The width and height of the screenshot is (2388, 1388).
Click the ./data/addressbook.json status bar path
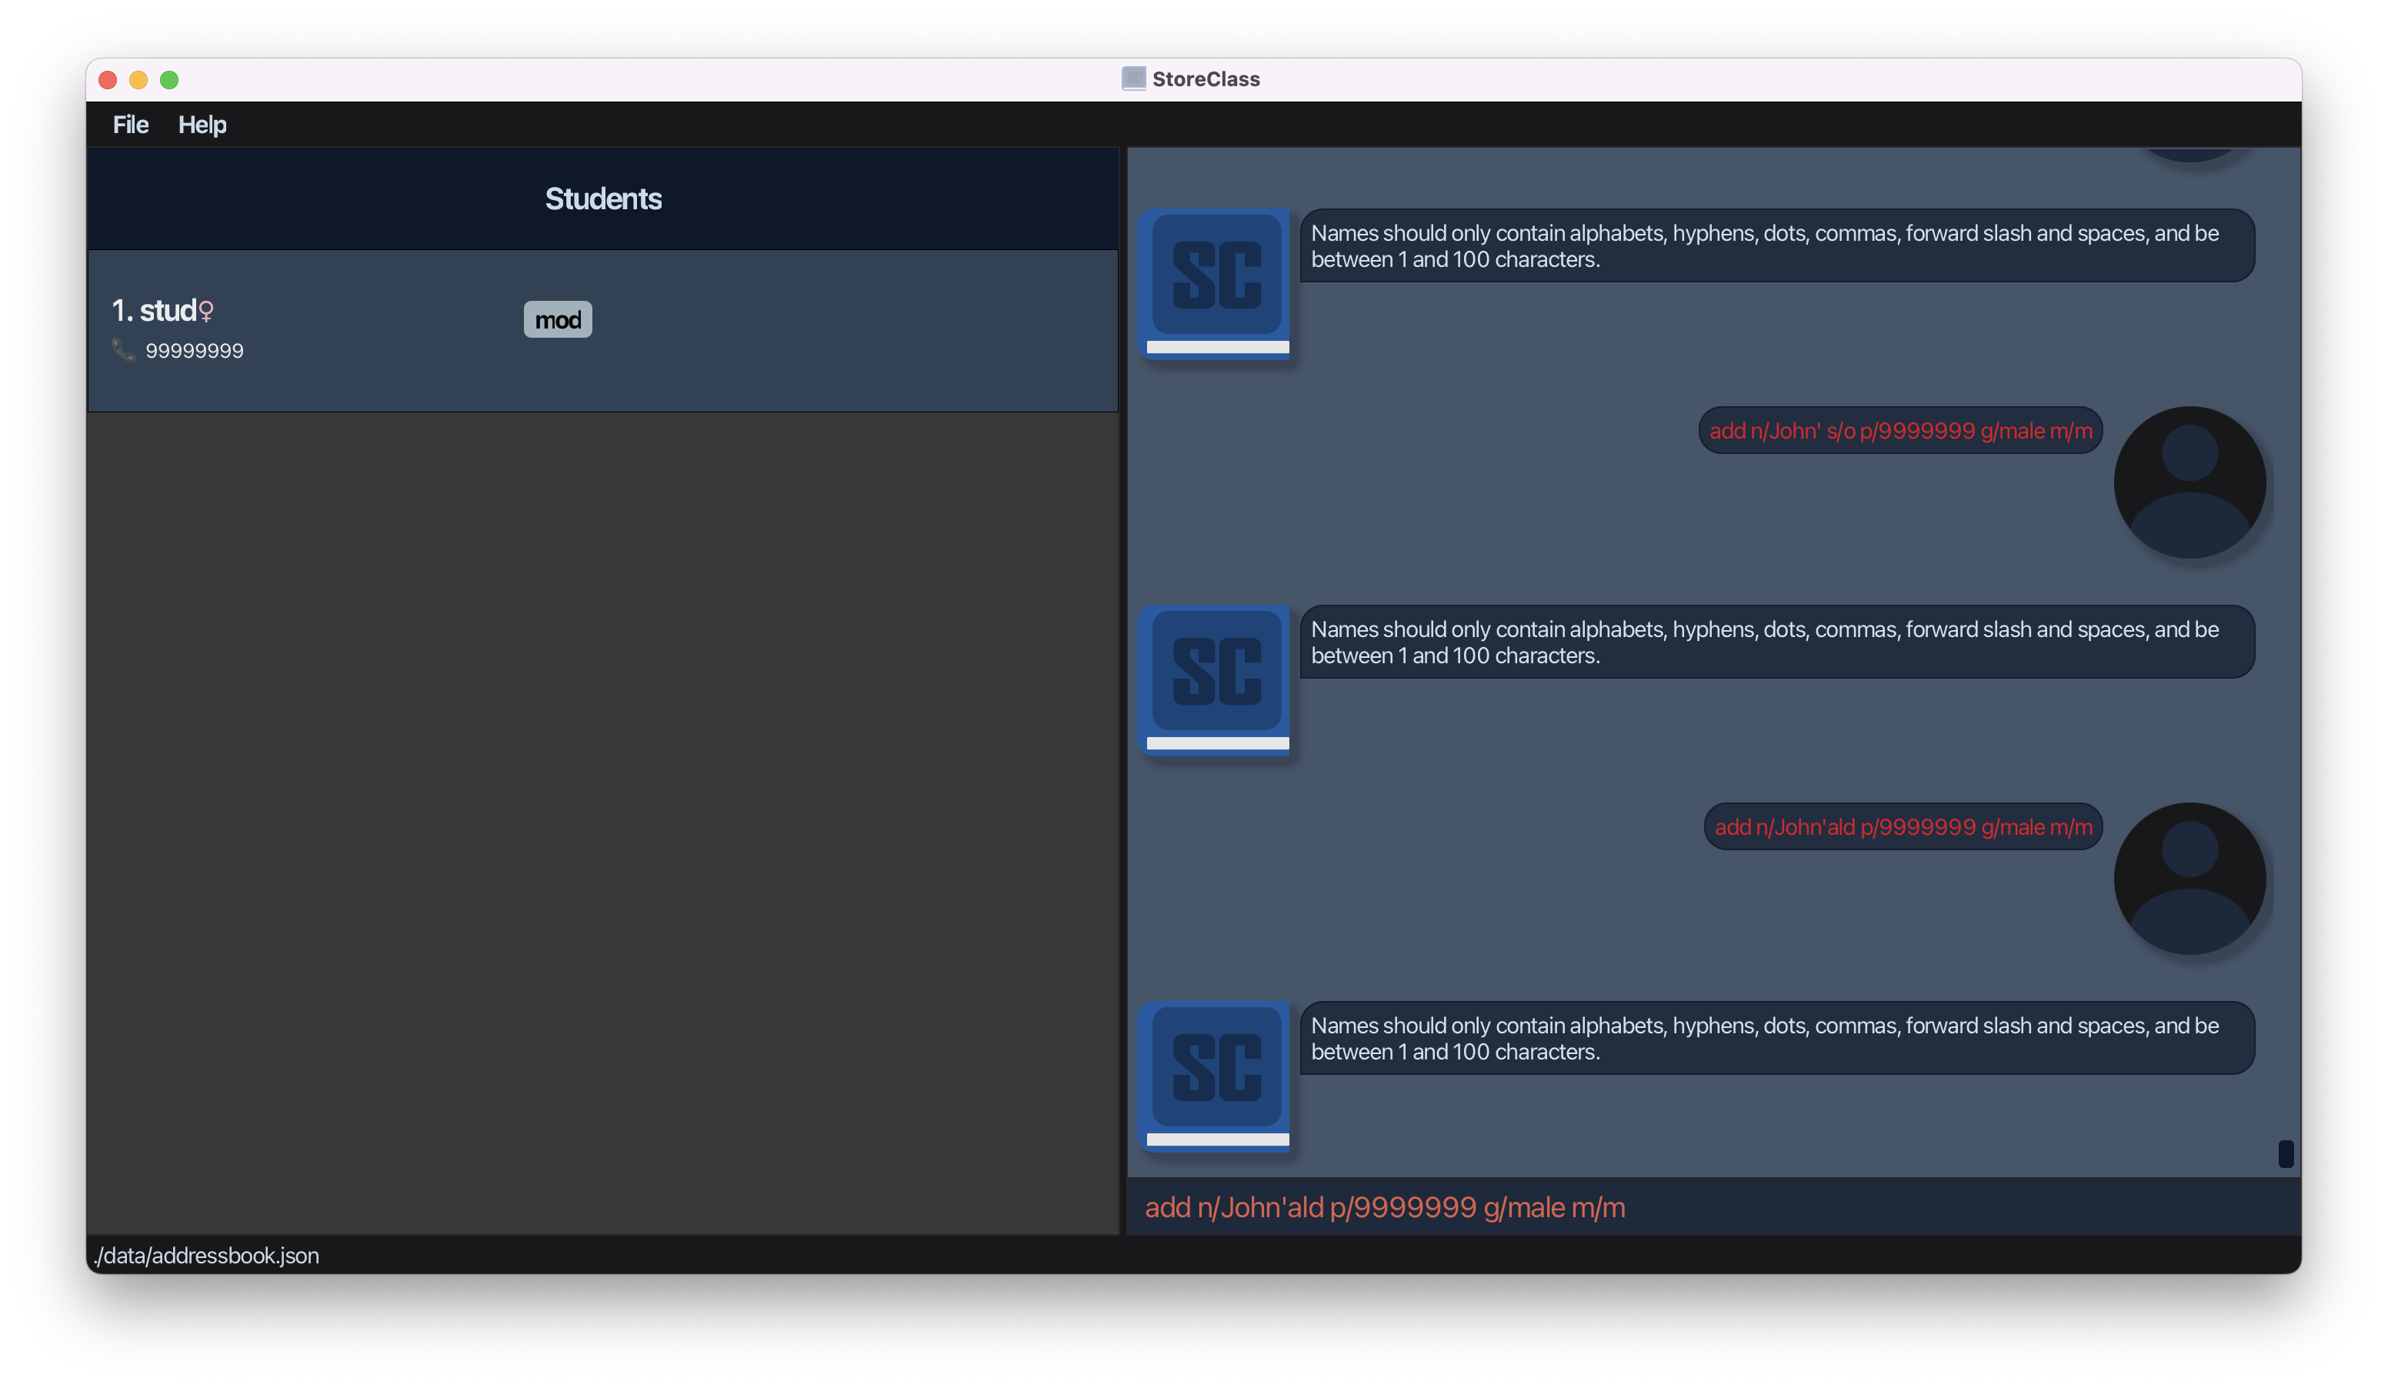[x=207, y=1256]
